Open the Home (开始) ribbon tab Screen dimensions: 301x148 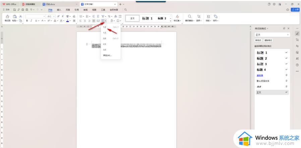tap(50, 10)
